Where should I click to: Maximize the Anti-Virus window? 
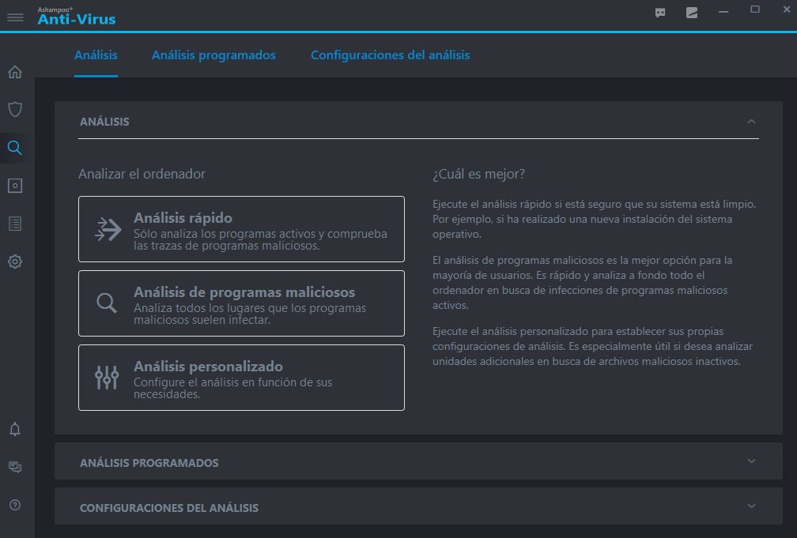coord(755,9)
